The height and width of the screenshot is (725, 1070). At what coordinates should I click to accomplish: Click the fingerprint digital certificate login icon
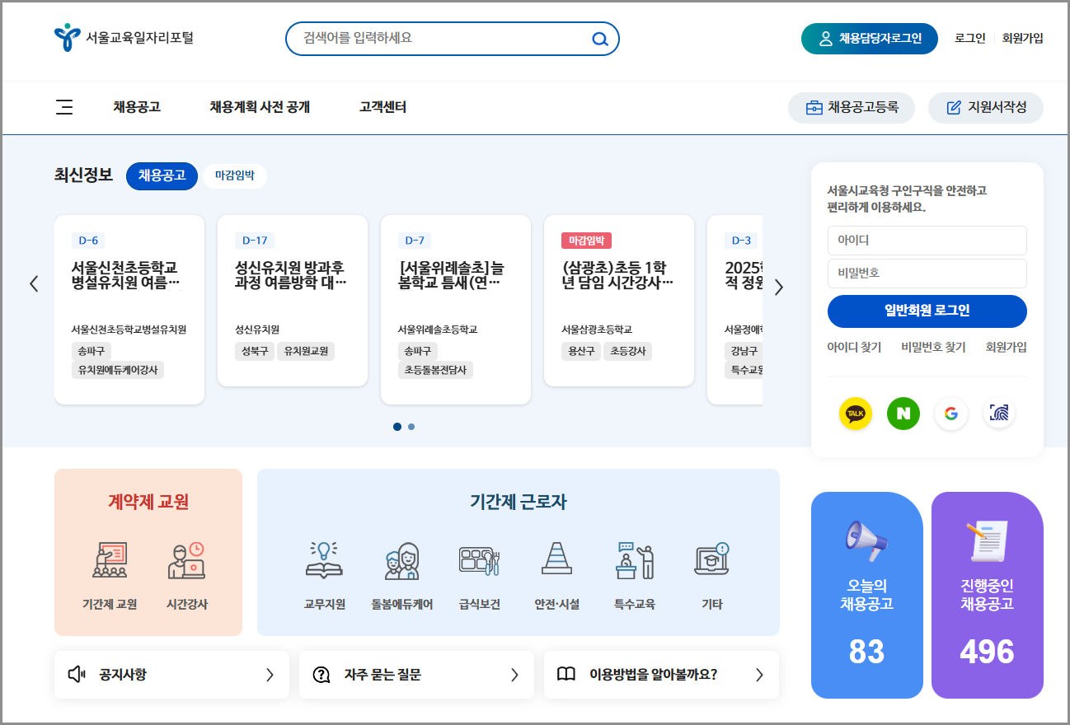coord(999,414)
